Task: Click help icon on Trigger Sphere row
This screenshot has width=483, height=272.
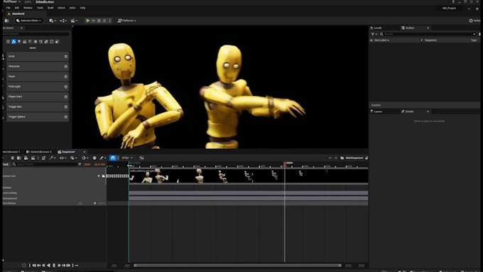Action: pos(65,117)
